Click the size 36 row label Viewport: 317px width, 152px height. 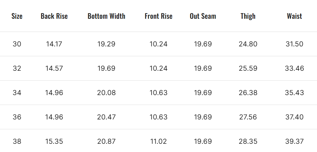pos(17,117)
